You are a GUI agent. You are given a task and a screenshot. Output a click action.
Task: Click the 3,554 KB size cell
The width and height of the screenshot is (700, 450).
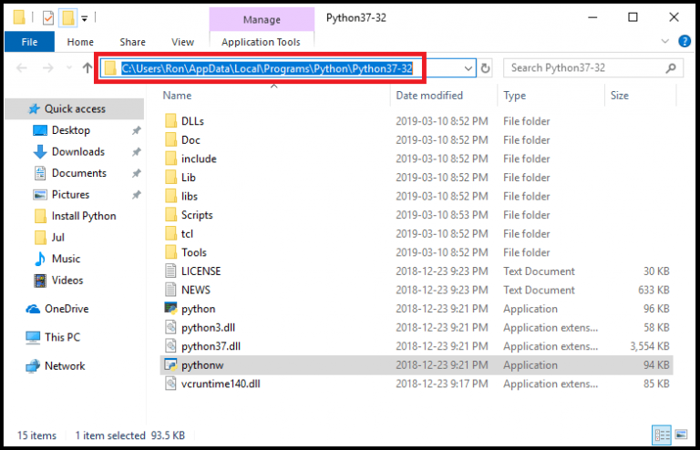tap(650, 346)
